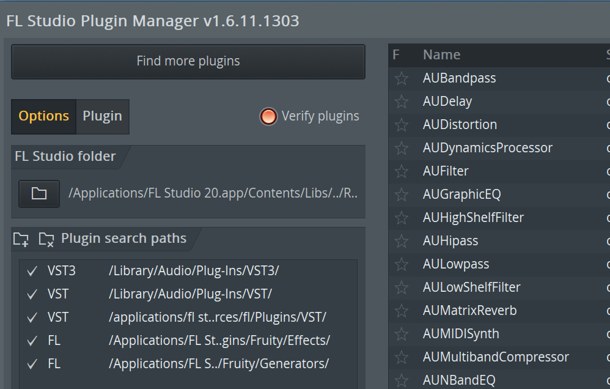Image resolution: width=610 pixels, height=389 pixels.
Task: Switch to the Options tab
Action: coord(43,116)
